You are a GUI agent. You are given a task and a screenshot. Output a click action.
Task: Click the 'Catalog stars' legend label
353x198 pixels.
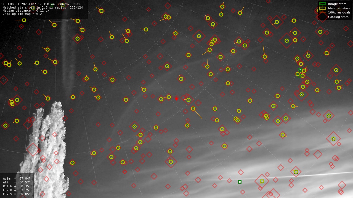point(338,17)
